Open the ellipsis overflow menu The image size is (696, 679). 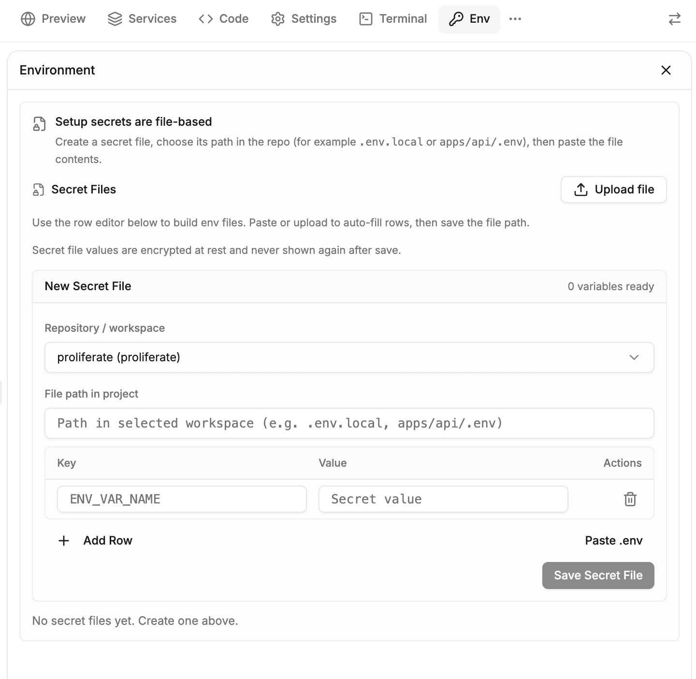[515, 19]
